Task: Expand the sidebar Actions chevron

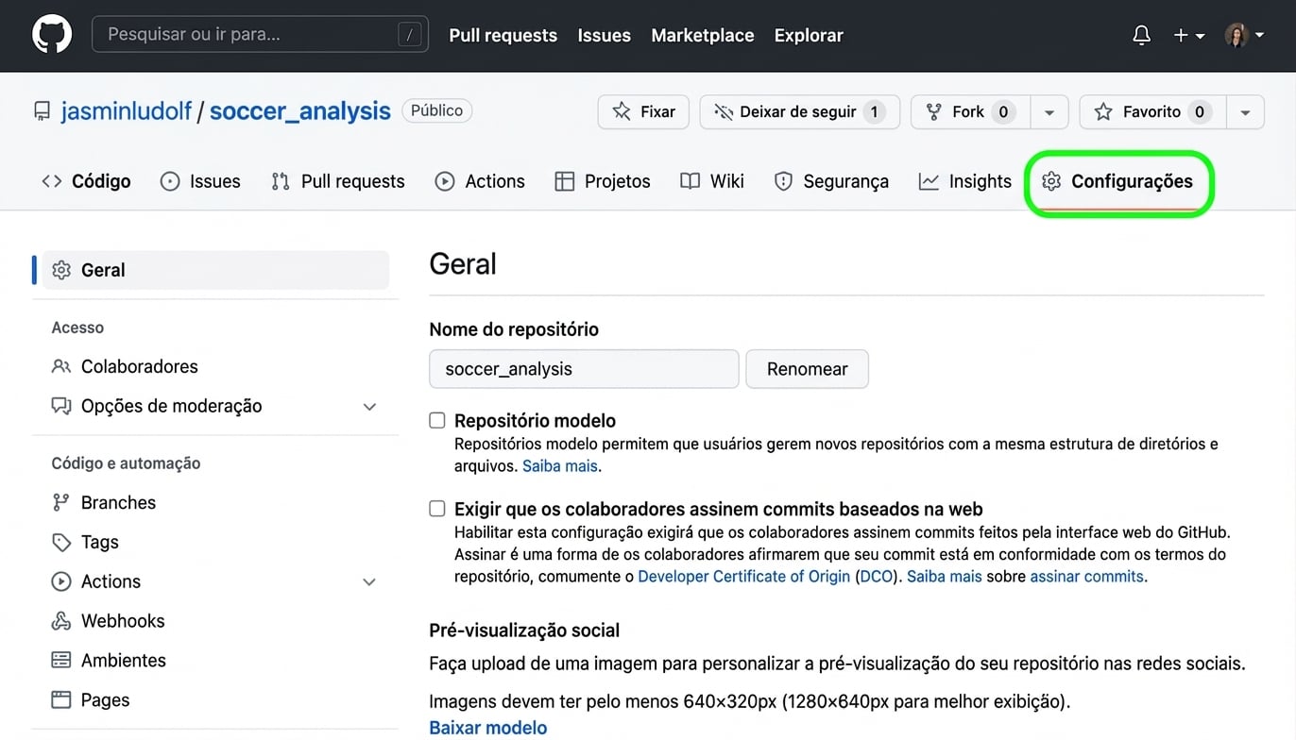Action: tap(370, 582)
